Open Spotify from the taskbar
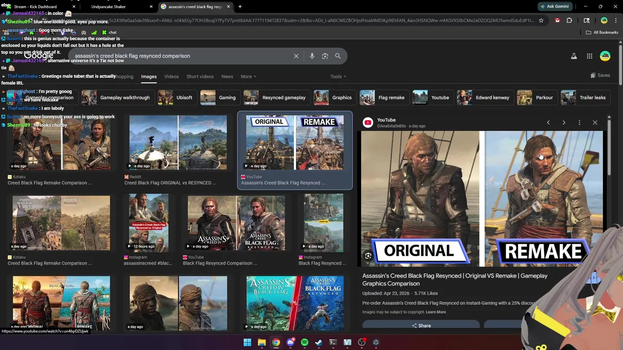The image size is (623, 350). [304, 342]
